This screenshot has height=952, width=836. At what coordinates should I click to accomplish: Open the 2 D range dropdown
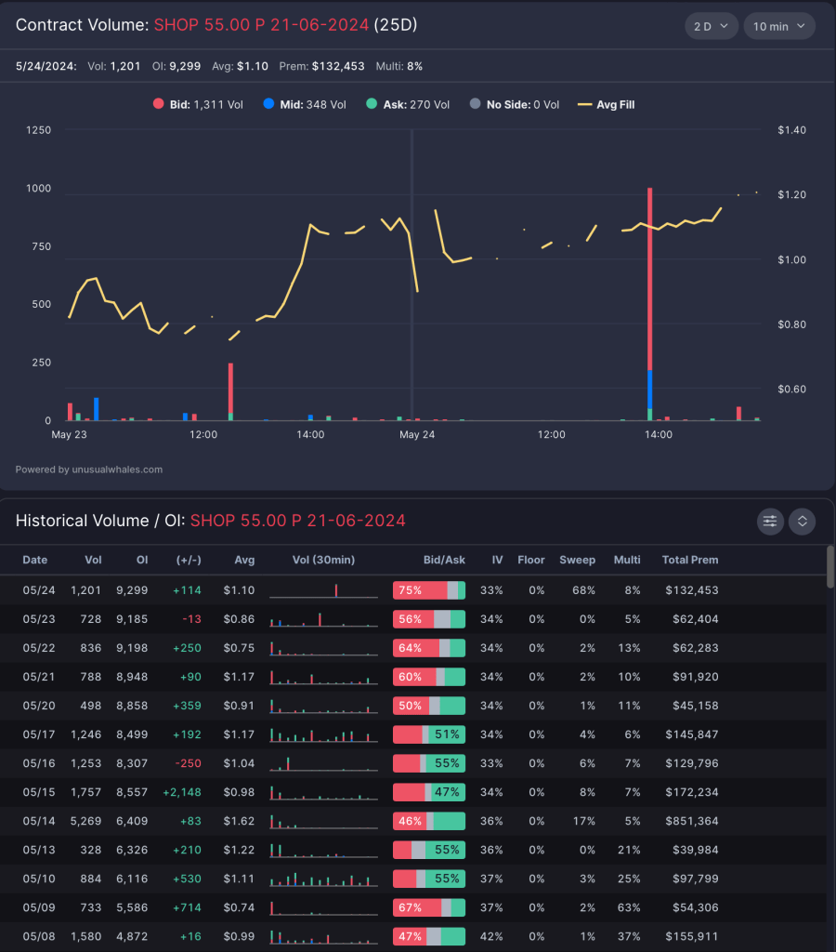pyautogui.click(x=712, y=26)
